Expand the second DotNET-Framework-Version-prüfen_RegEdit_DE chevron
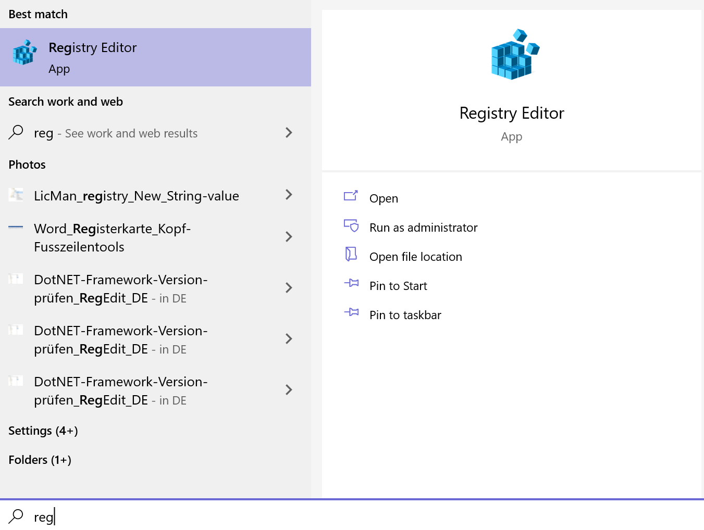Viewport: 704px width, 530px height. [x=289, y=338]
